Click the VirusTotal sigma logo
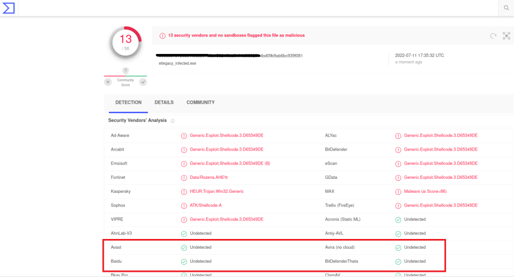Viewport: 514px width, 277px height. click(x=9, y=8)
